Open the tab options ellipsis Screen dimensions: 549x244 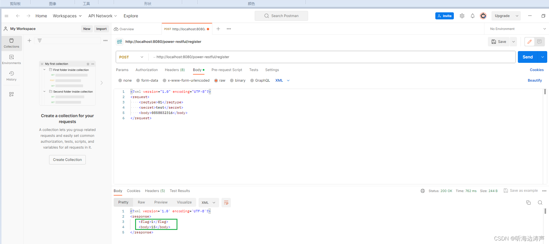[229, 29]
